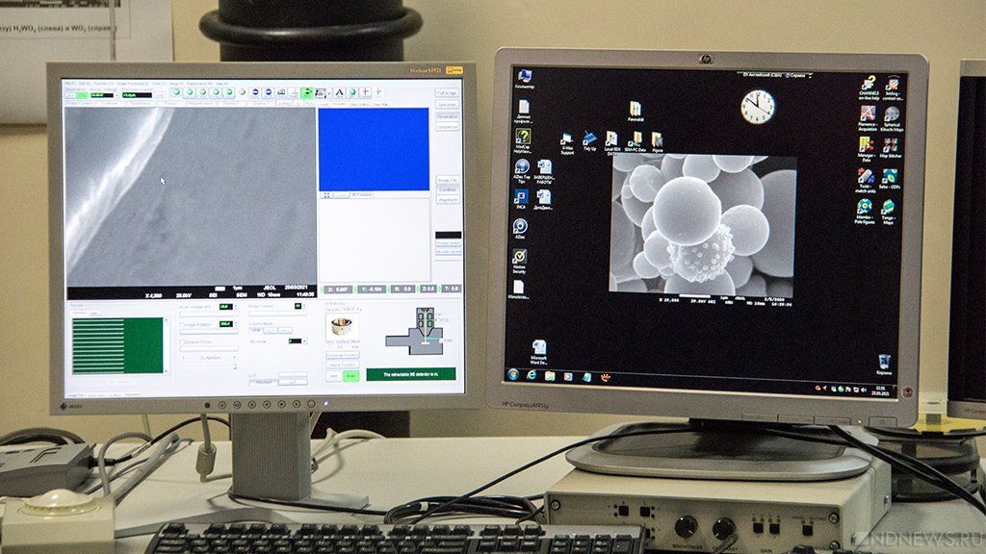Increase accelerating voltage with stepper arrow
Image resolution: width=986 pixels, height=554 pixels.
237,305
